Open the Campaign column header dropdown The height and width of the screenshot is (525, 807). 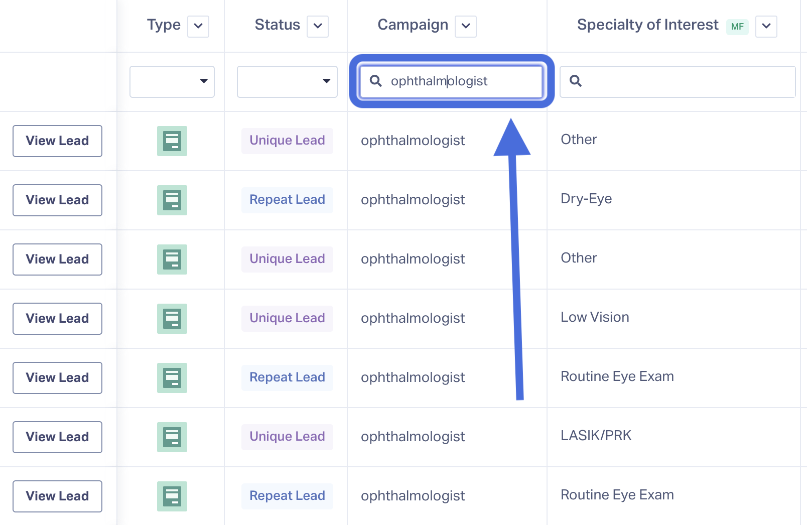(x=466, y=26)
